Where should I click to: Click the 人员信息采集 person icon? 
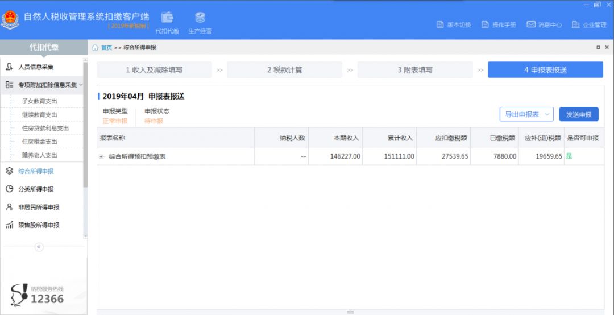coord(10,67)
